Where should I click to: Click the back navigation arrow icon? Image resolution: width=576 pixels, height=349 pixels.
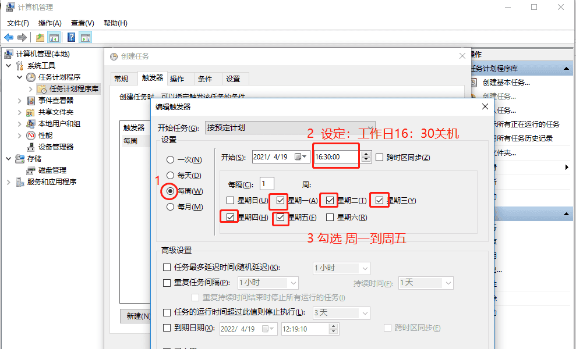(8, 37)
